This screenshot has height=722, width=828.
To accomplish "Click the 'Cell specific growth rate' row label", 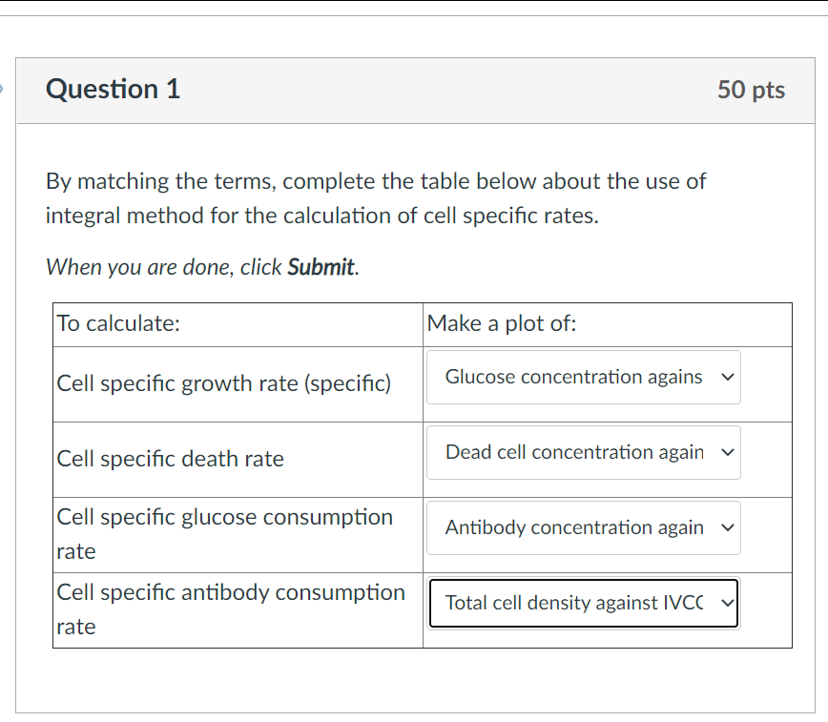I will point(224,383).
